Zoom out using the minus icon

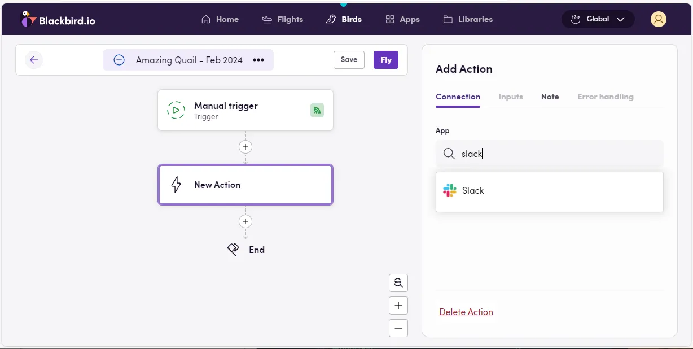point(398,328)
